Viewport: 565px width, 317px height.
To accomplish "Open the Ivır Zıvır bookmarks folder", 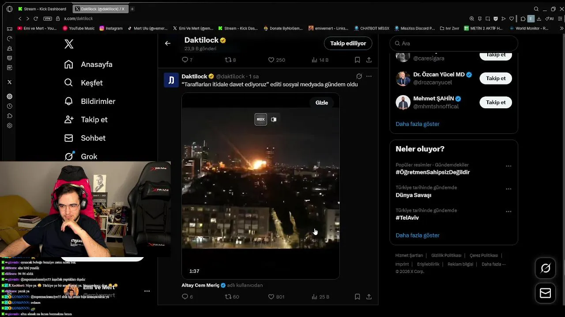I will tap(449, 28).
